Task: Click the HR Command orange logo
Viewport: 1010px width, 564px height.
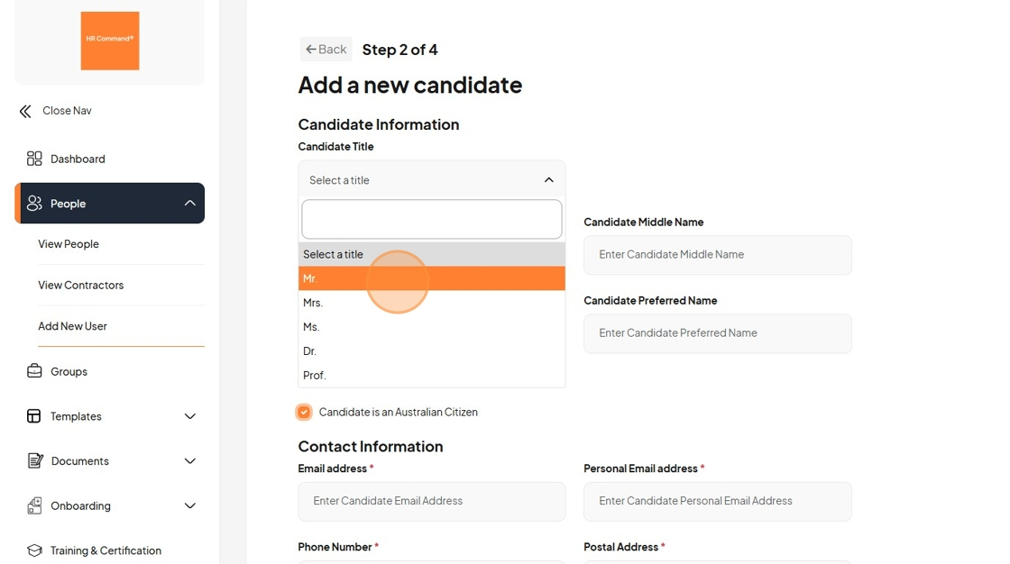Action: 109,41
